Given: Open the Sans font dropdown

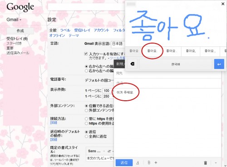Looking at the screenshot, I should coord(96,151).
